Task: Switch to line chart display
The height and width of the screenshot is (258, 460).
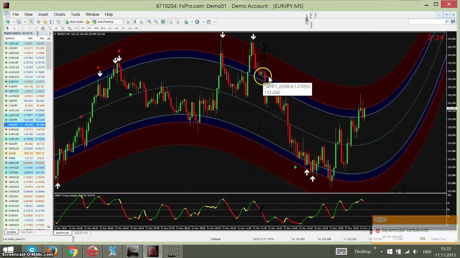Action: click(x=142, y=22)
